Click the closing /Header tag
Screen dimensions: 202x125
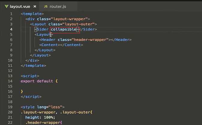tap(121, 40)
